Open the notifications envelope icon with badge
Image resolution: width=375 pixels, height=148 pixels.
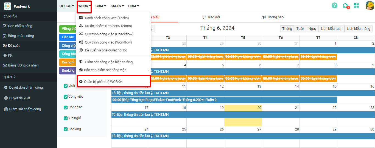click(x=345, y=5)
